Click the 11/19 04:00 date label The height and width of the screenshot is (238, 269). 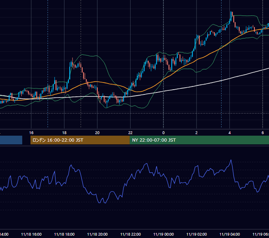point(230,234)
